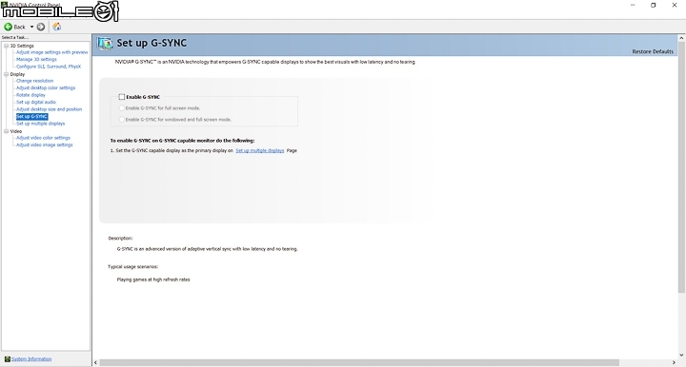The image size is (686, 367).
Task: Open the Back history dropdown arrow
Action: point(31,27)
